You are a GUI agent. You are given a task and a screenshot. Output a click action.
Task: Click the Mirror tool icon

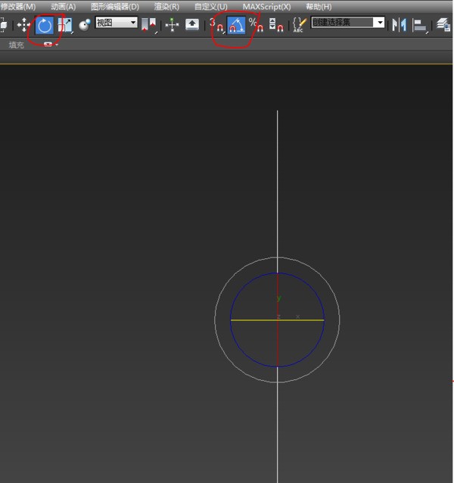point(399,25)
